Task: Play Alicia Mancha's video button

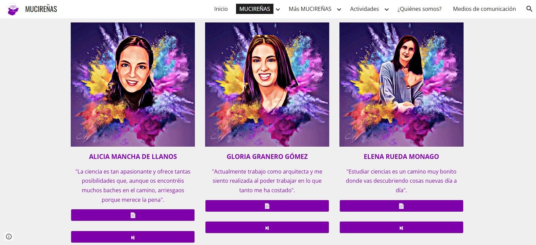Action: click(133, 237)
